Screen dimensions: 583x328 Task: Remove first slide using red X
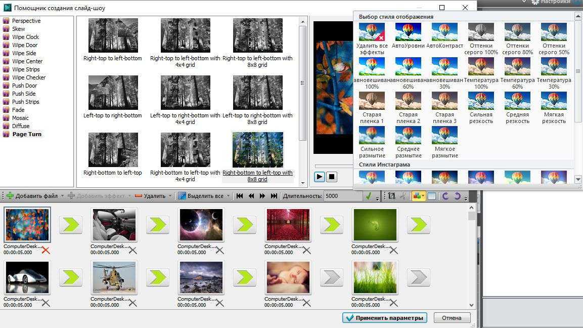pos(46,250)
